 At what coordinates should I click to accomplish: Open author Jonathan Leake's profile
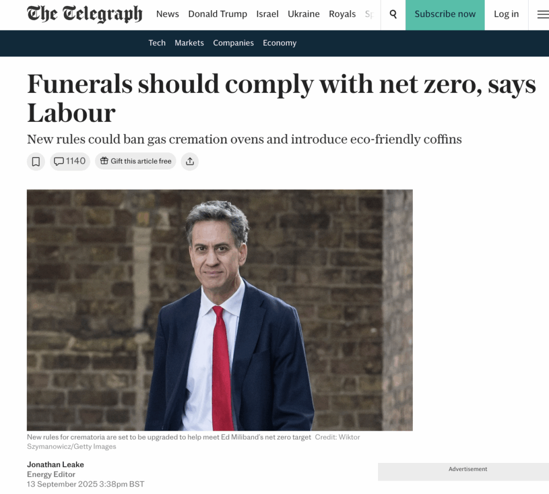(x=55, y=464)
